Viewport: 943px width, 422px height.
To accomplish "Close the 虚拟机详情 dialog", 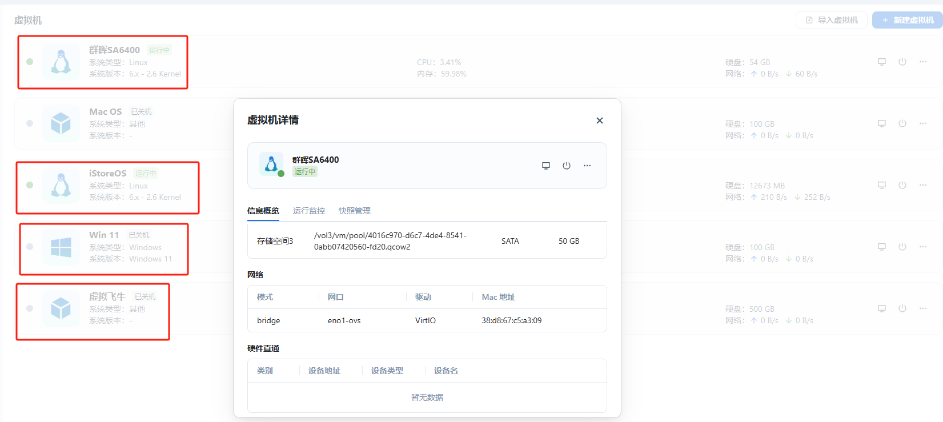I will coord(600,120).
